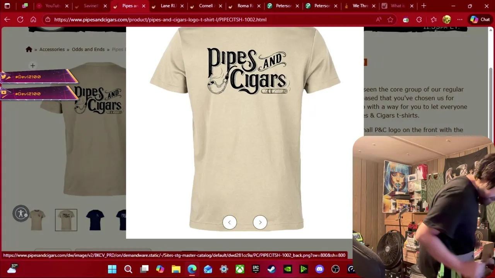This screenshot has width=495, height=278.
Task: Open Outlook mail from taskbar
Action: pyautogui.click(x=208, y=269)
